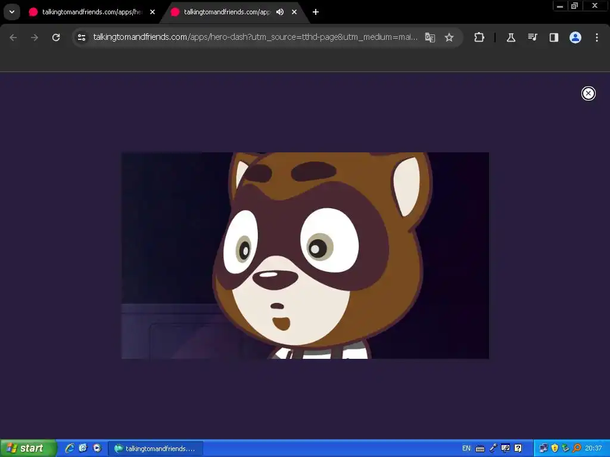Open the security shield tray icon

pyautogui.click(x=555, y=448)
